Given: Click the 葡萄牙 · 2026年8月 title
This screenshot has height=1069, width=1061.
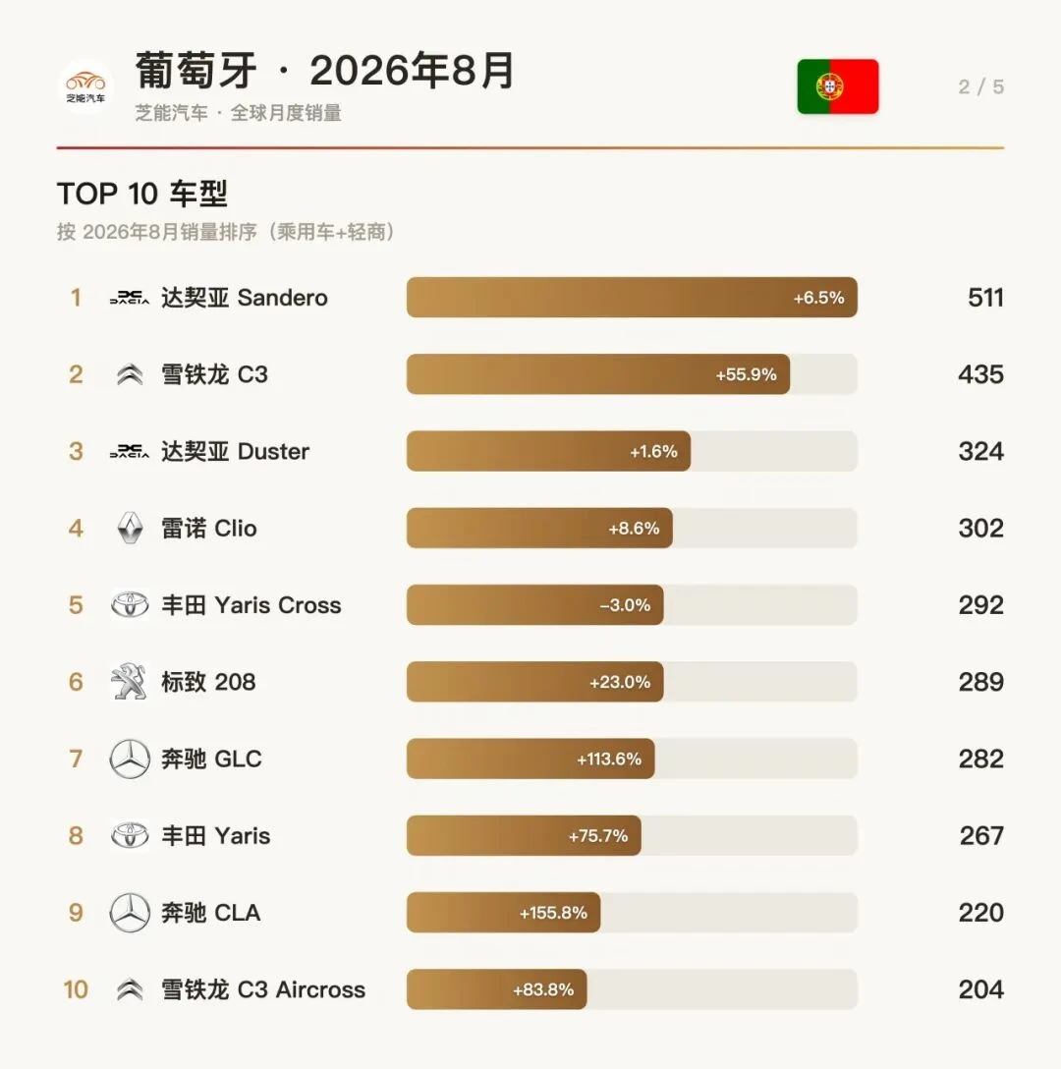Looking at the screenshot, I should 324,70.
